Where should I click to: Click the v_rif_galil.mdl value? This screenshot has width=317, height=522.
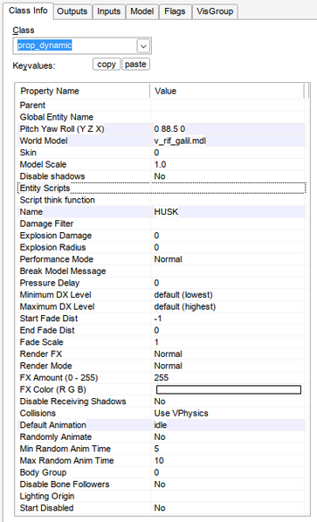[180, 141]
